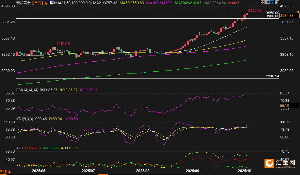Screen dimensions: 300x175
Task: Select the 2918.94 support line label
Action: 272,76
